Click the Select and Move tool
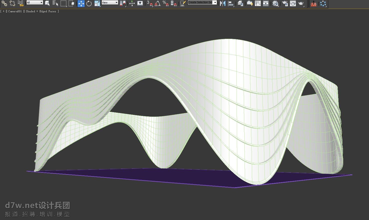 coord(81,3)
